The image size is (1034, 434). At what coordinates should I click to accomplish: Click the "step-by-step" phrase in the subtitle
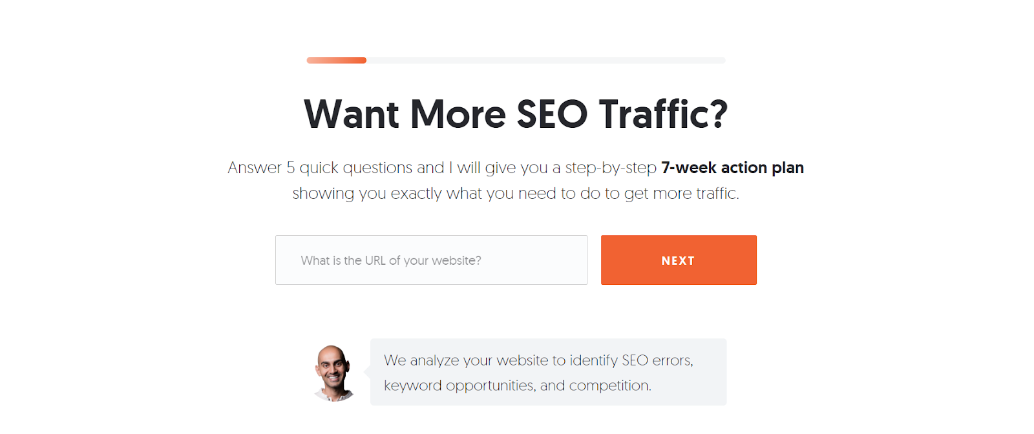[611, 168]
